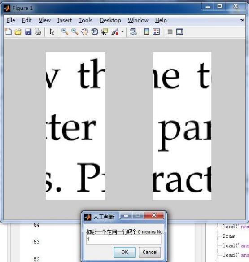Viewport: 249px width, 262px height.
Task: Click the Hide Plot Tools icon
Action: pyautogui.click(x=170, y=31)
